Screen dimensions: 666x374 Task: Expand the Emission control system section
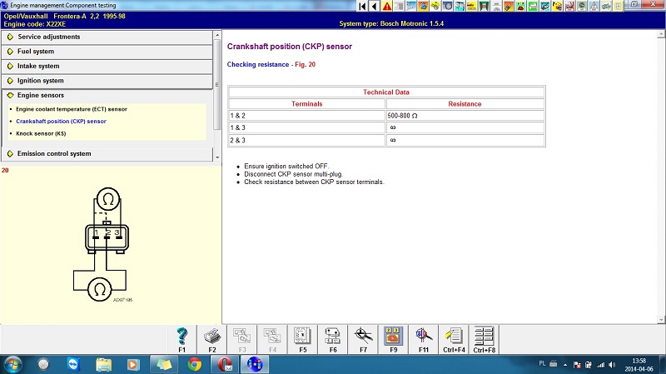tap(54, 153)
